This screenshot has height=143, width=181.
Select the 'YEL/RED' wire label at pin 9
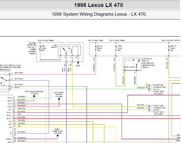click(21, 120)
